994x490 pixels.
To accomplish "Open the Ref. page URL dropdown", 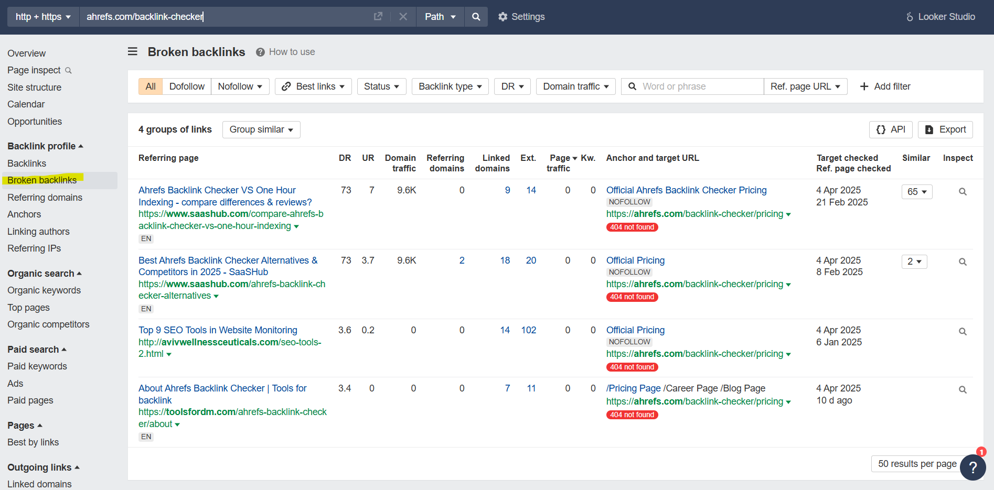I will point(805,86).
